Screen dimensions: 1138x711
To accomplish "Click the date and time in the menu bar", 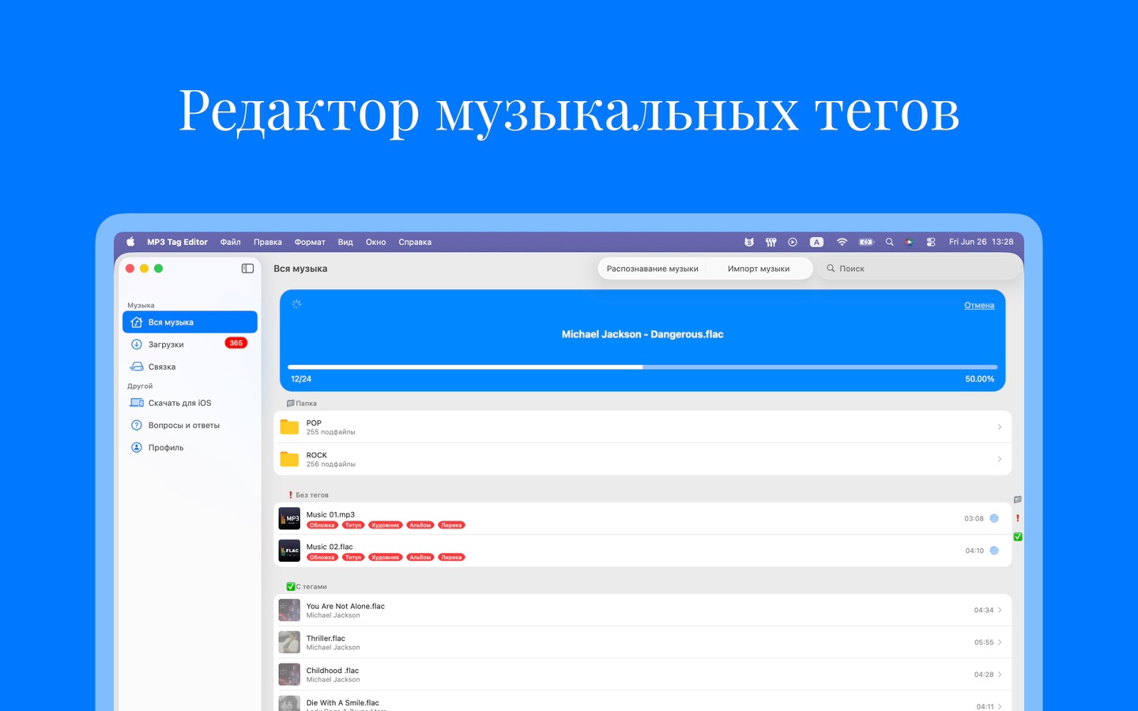I will pos(981,243).
